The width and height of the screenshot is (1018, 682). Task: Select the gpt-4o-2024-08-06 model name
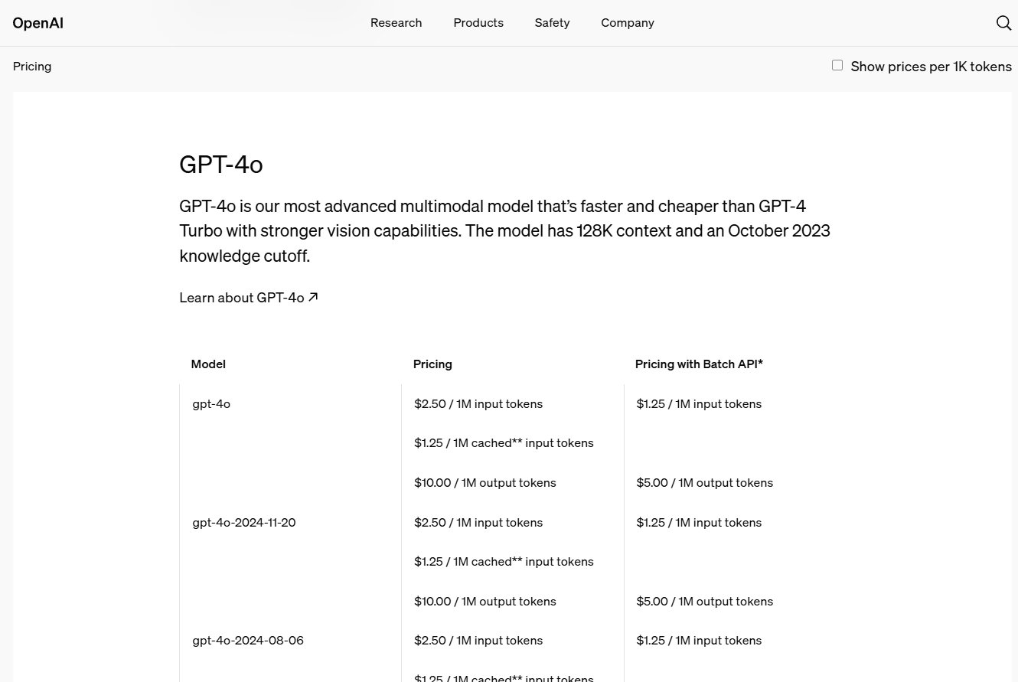pos(248,641)
